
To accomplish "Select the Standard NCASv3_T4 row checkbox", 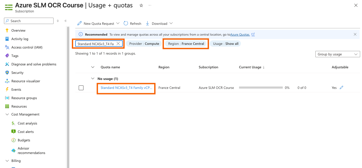I will (x=81, y=88).
